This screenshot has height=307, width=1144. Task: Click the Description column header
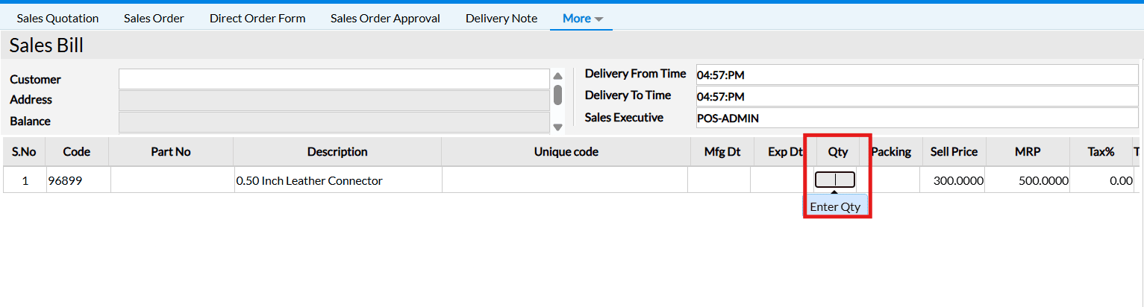(337, 152)
